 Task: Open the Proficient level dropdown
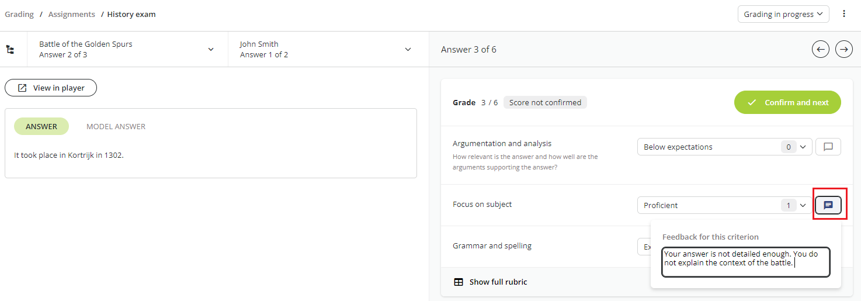click(x=725, y=205)
